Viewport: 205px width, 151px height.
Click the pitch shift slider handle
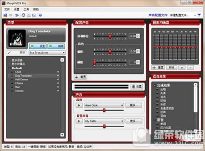(x=110, y=36)
